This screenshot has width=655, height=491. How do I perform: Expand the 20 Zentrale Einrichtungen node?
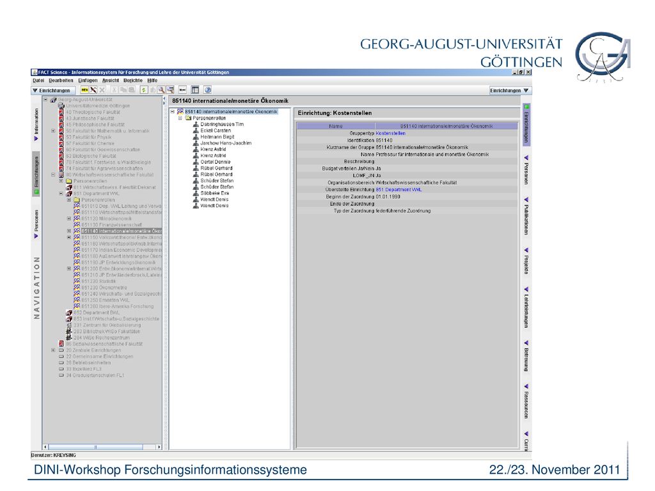click(53, 350)
